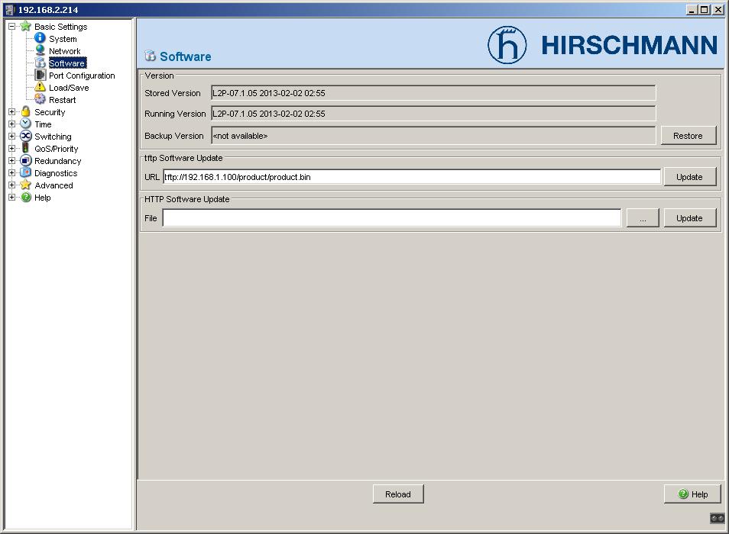Click the Help button at bottom
This screenshot has height=534, width=729.
click(x=692, y=494)
